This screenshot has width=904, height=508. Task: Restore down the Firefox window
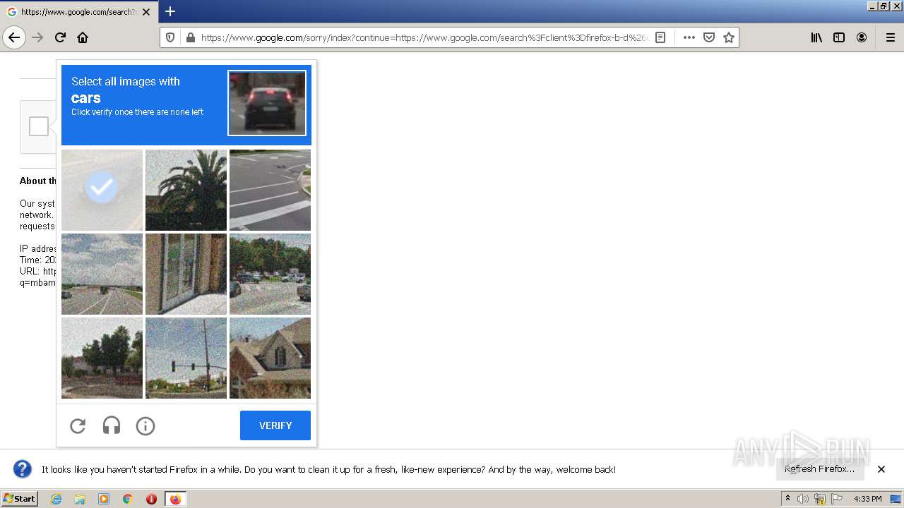point(884,6)
